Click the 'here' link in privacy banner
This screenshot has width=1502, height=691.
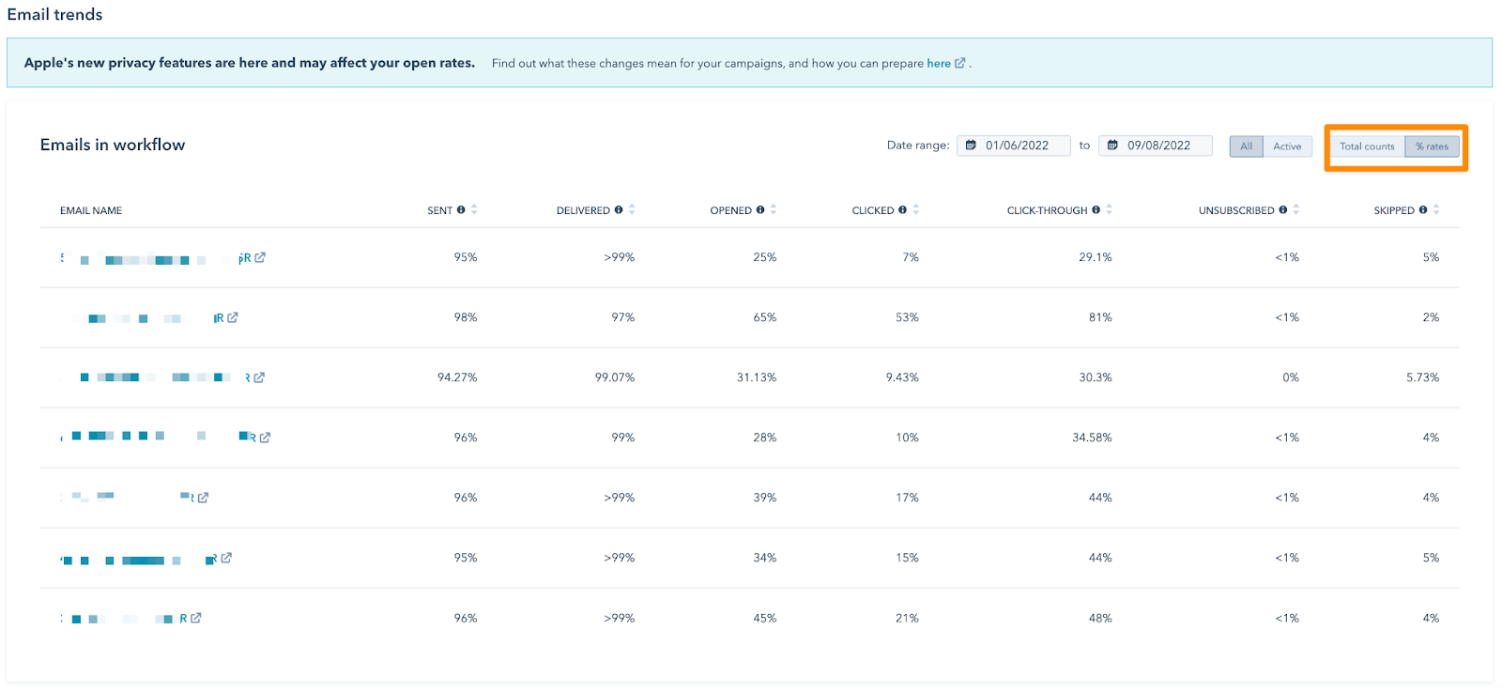pos(939,64)
